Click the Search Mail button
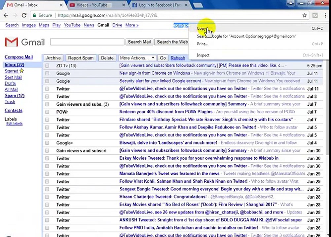The height and width of the screenshot is (237, 331). coord(139,42)
